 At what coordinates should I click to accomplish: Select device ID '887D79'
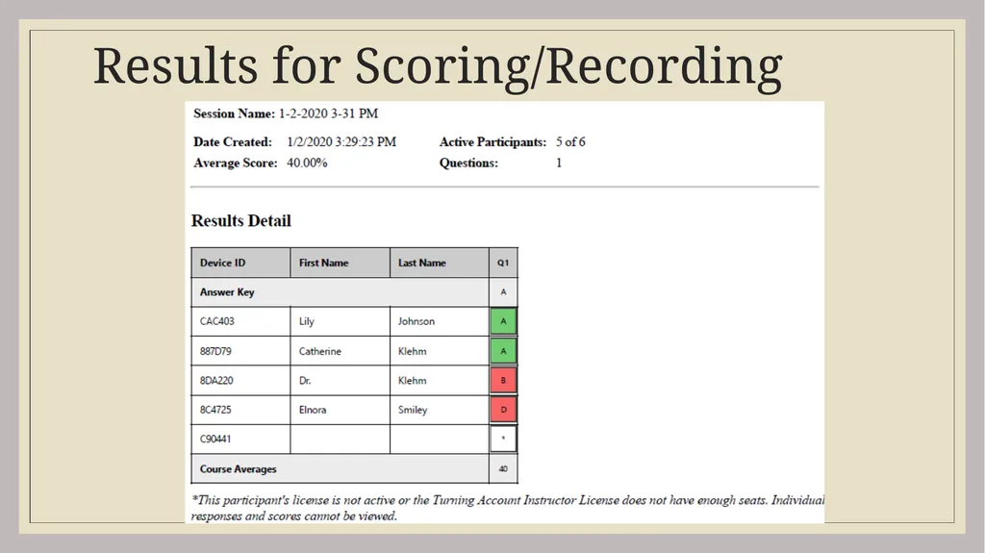click(215, 351)
